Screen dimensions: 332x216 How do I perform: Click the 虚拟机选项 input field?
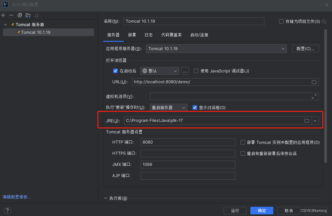click(x=234, y=96)
